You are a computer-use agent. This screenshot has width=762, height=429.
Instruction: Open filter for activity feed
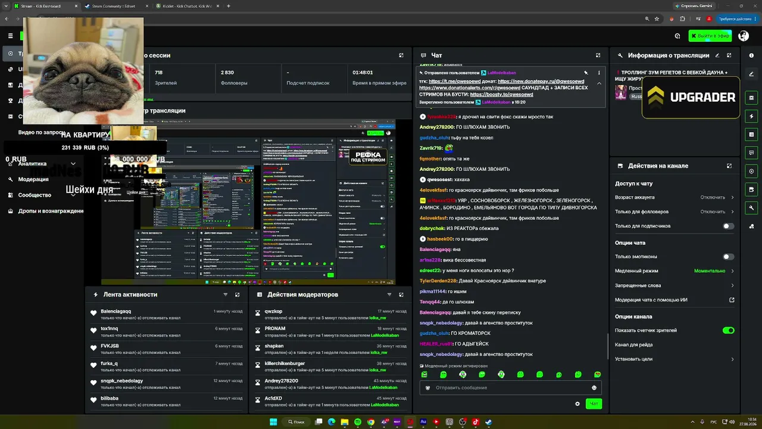pos(225,294)
